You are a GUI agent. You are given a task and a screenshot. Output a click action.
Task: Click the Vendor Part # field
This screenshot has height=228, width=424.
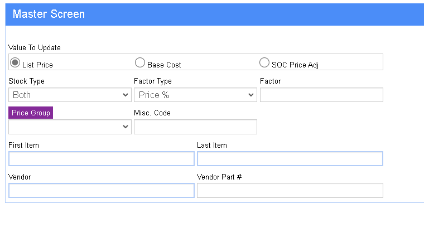point(290,191)
